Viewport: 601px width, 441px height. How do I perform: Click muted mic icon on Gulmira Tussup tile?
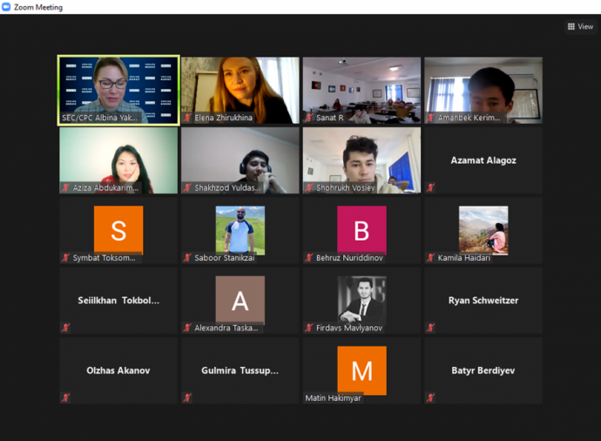tap(187, 397)
